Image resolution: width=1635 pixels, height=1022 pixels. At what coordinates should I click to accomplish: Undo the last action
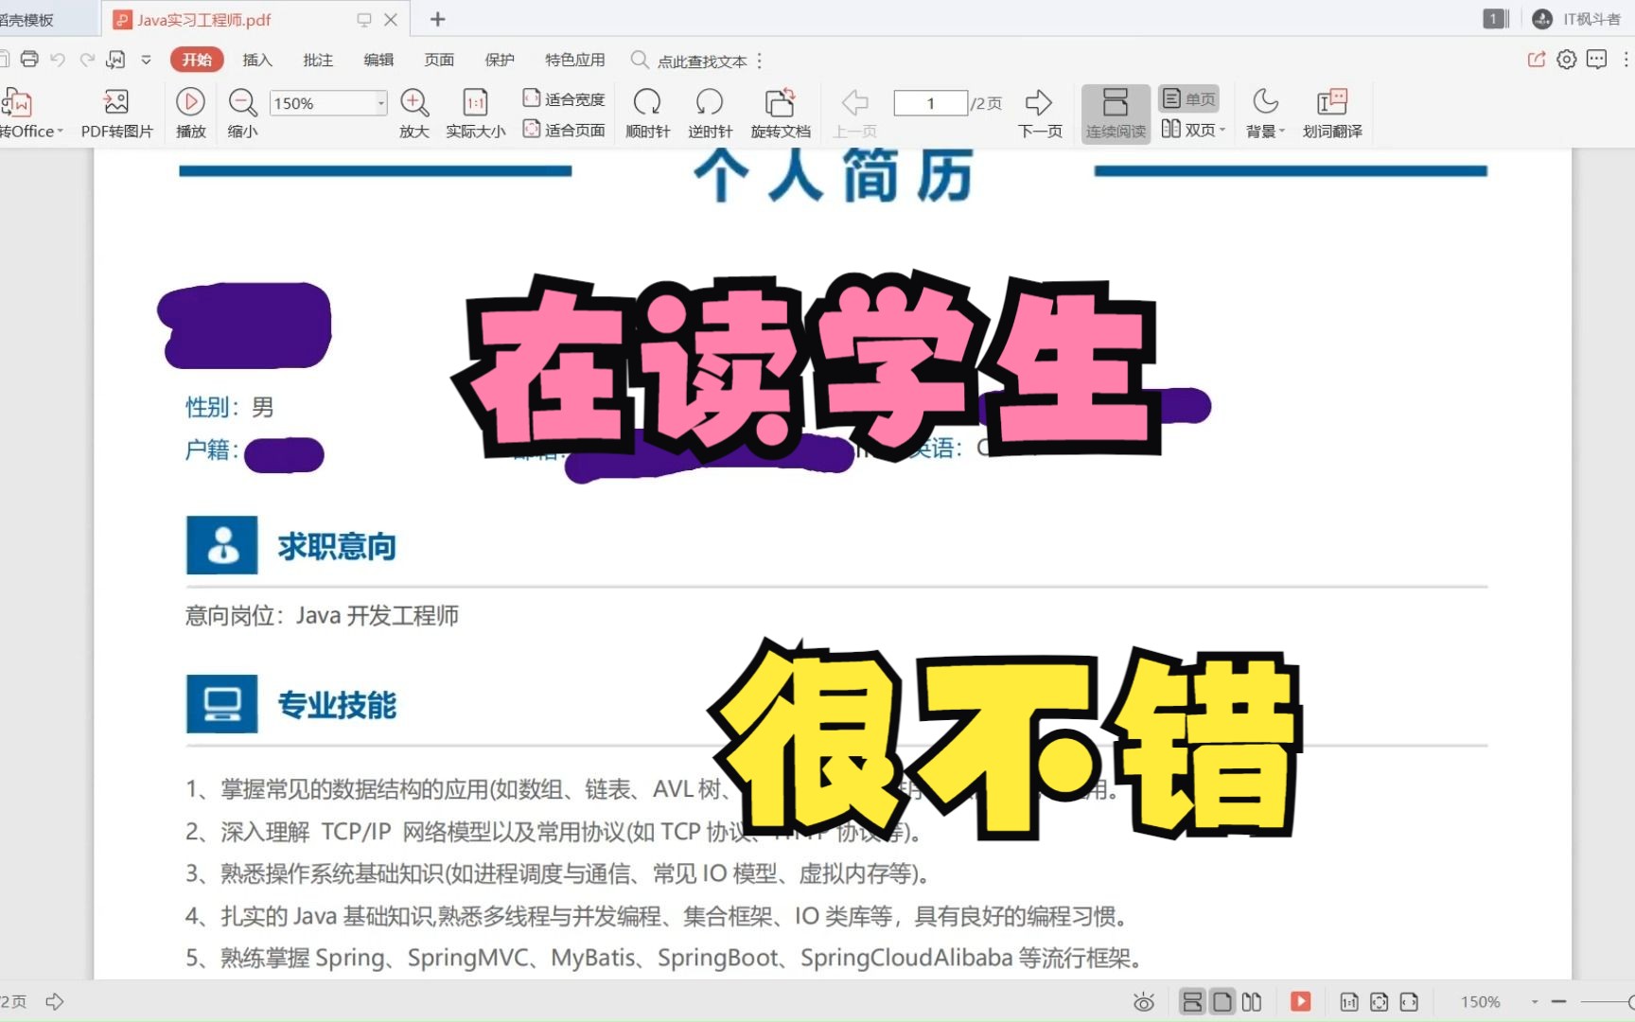tap(58, 60)
